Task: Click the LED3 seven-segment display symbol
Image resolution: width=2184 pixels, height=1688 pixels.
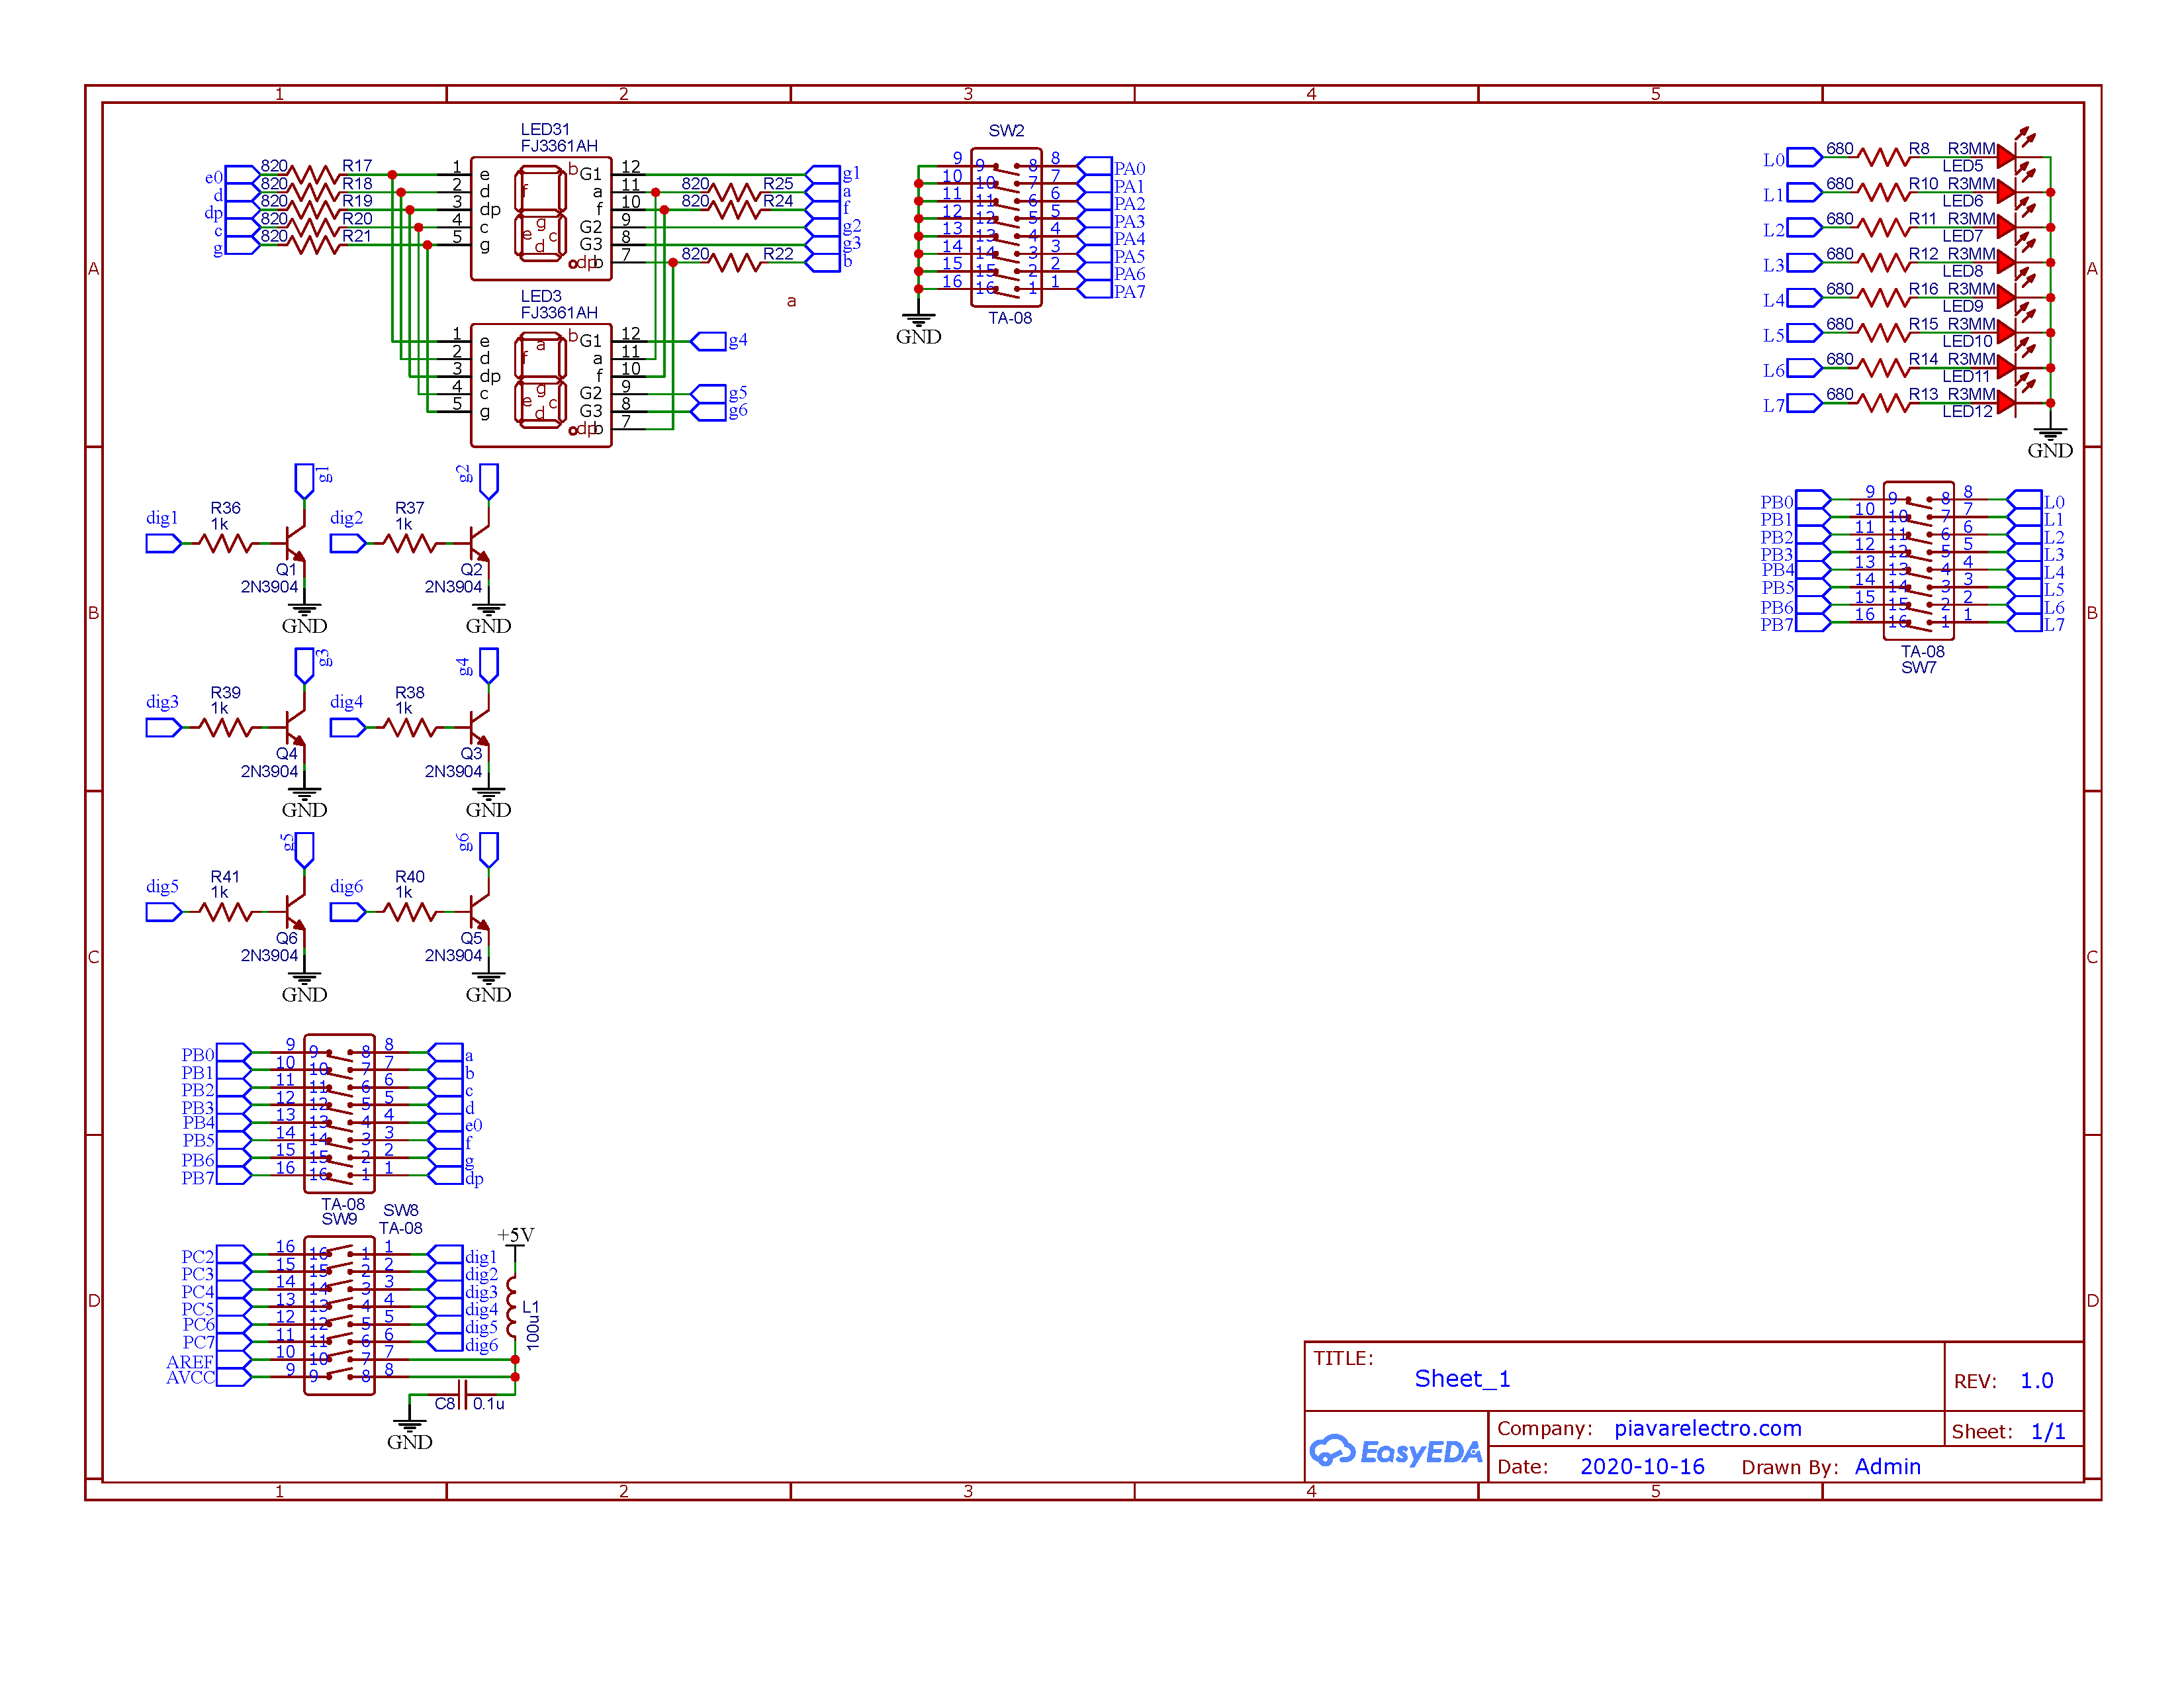Action: pos(541,385)
